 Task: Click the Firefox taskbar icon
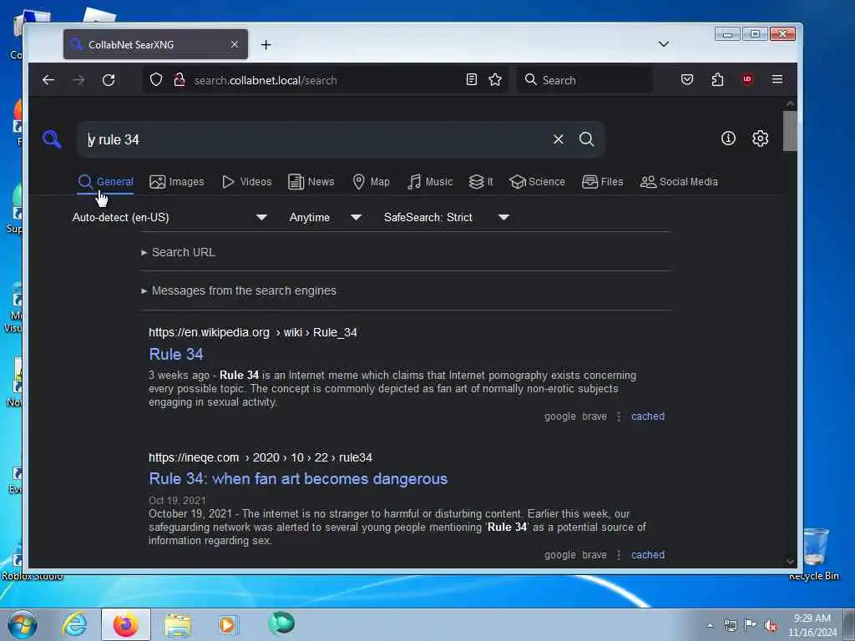126,624
